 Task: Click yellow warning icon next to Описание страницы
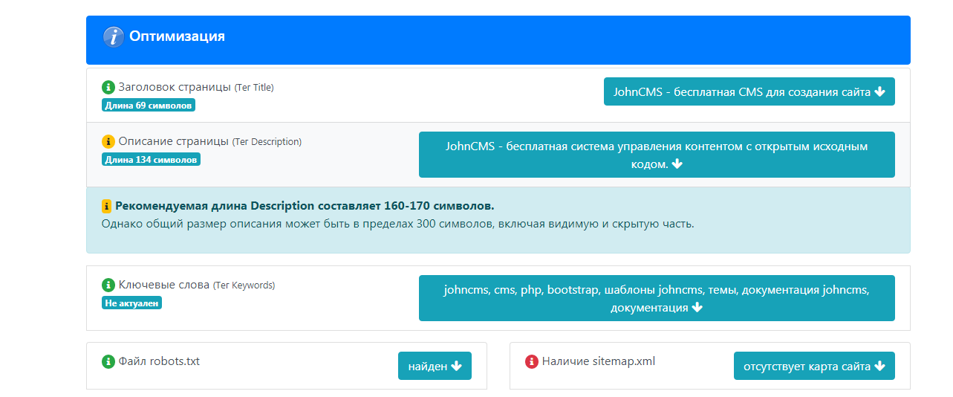pyautogui.click(x=108, y=141)
